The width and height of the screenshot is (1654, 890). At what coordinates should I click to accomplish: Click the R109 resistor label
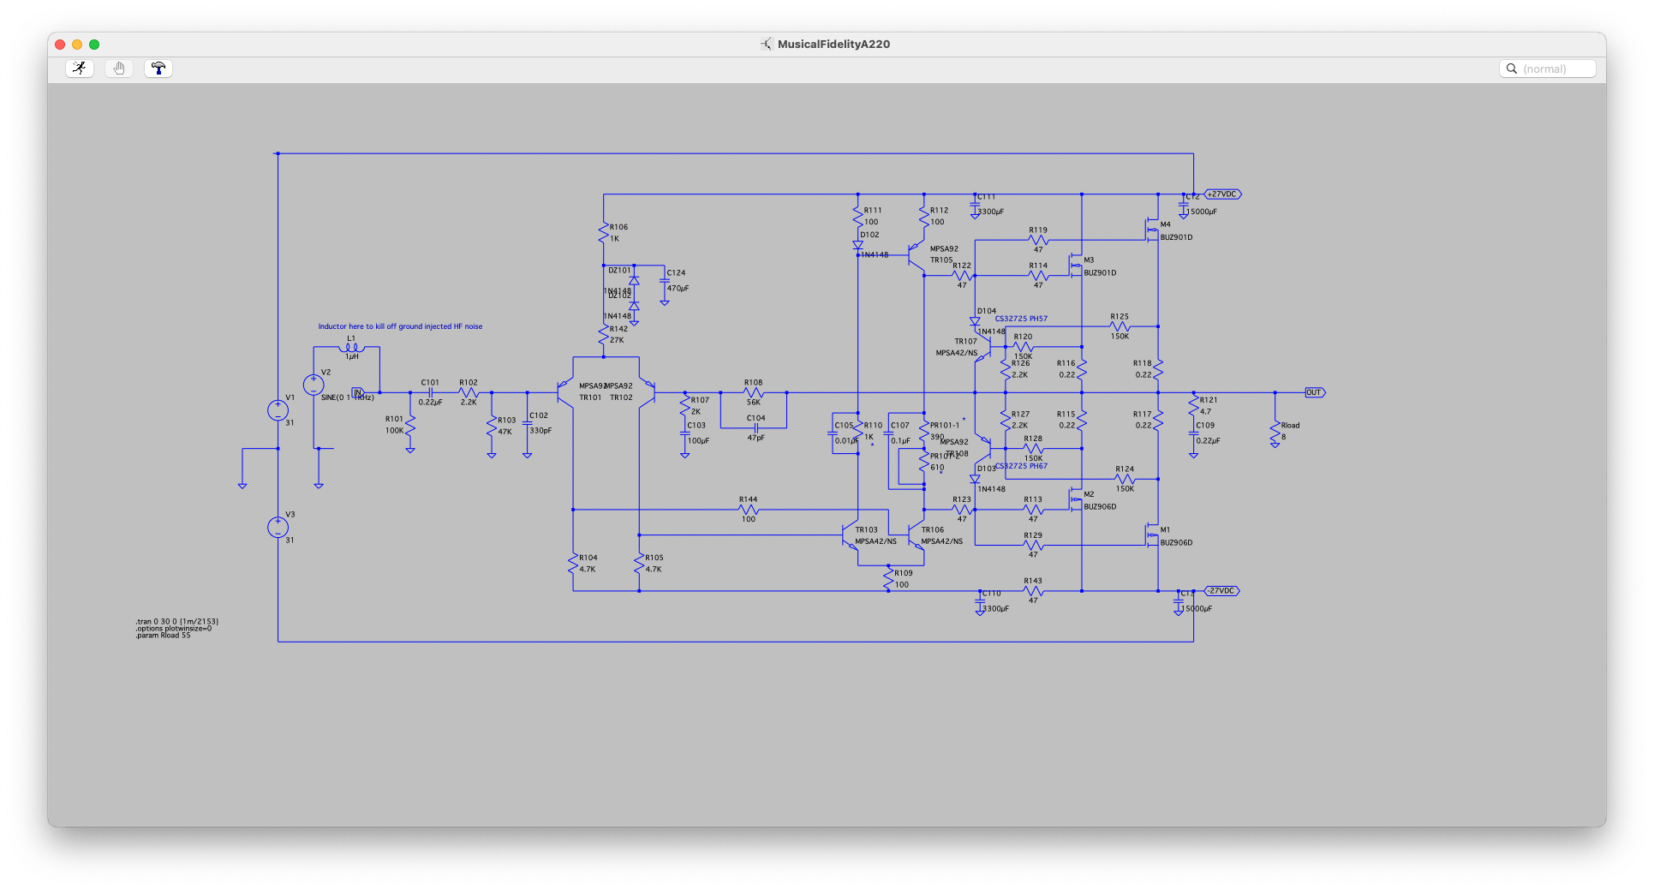[904, 573]
